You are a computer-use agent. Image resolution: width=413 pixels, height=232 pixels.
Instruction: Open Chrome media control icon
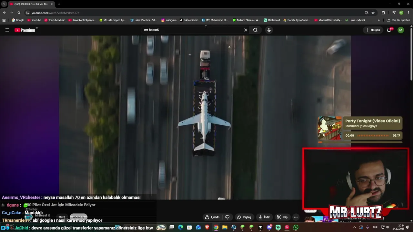(x=394, y=13)
